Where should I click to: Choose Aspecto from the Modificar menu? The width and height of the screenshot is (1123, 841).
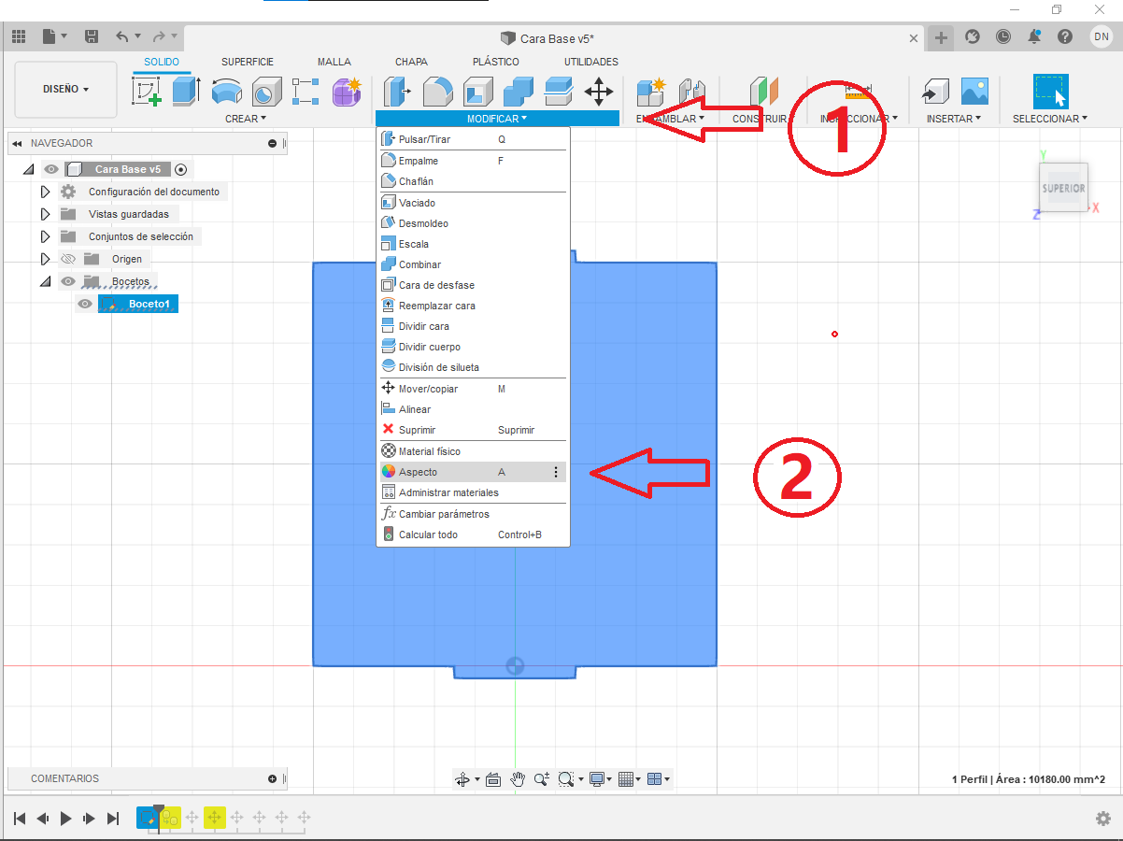point(473,472)
